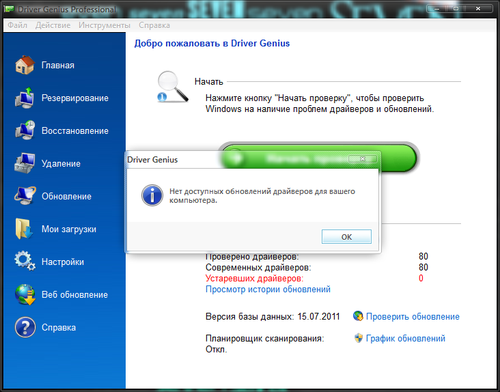
Task: Close the Driver Genius Professional window
Action: click(478, 9)
